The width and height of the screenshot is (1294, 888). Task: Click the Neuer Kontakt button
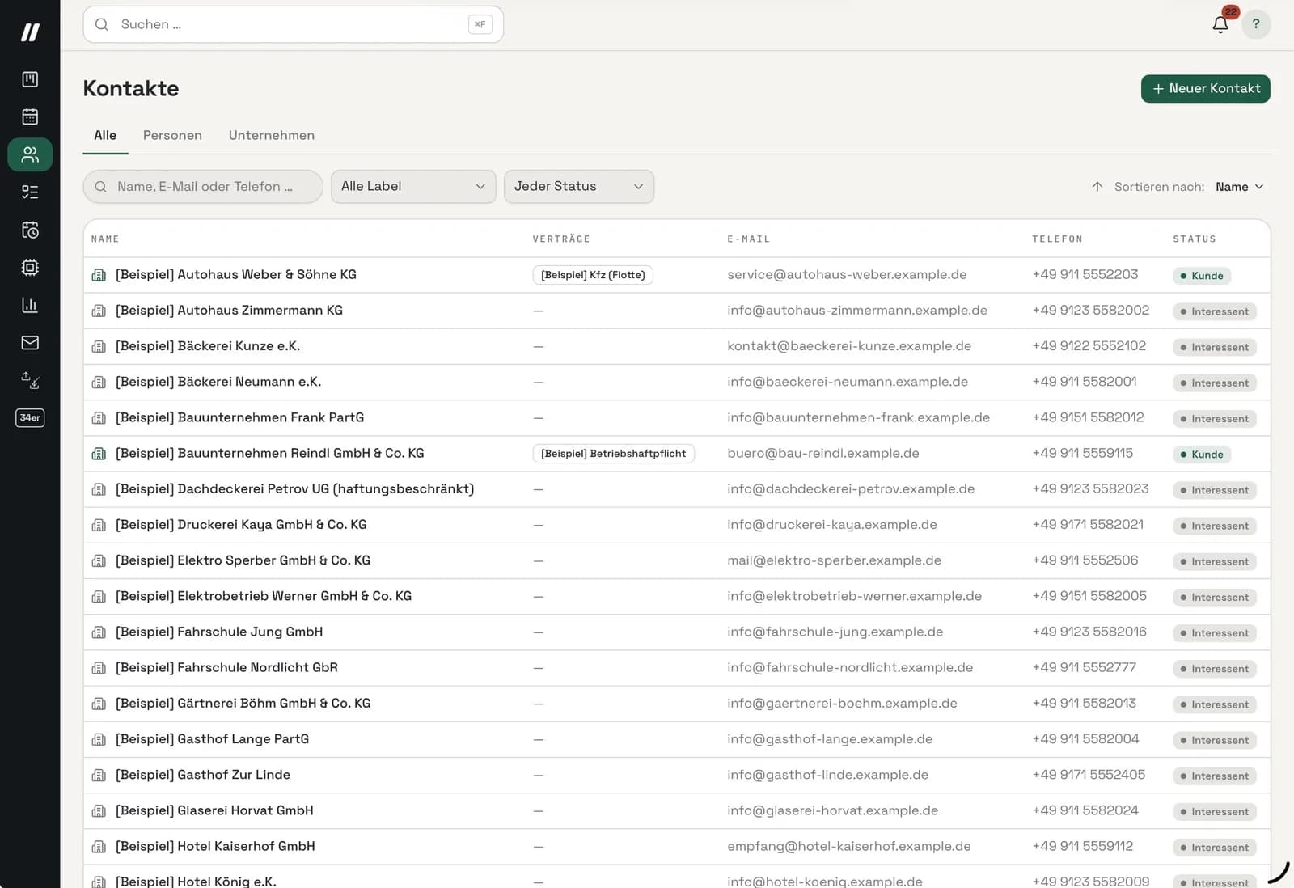click(x=1205, y=88)
